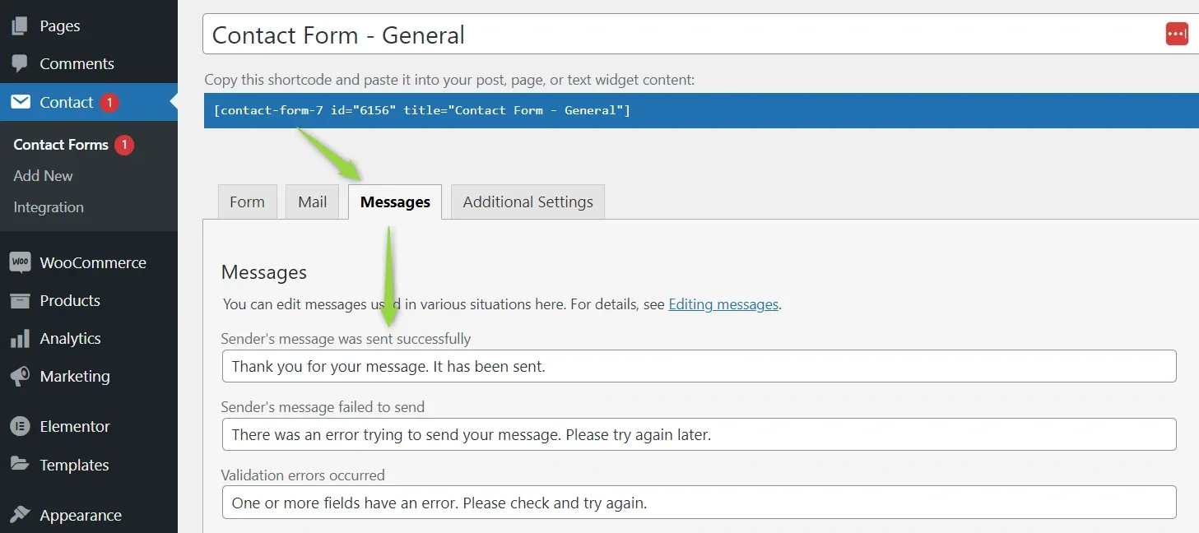The image size is (1199, 533).
Task: Click the Messages section heading
Action: click(x=264, y=272)
